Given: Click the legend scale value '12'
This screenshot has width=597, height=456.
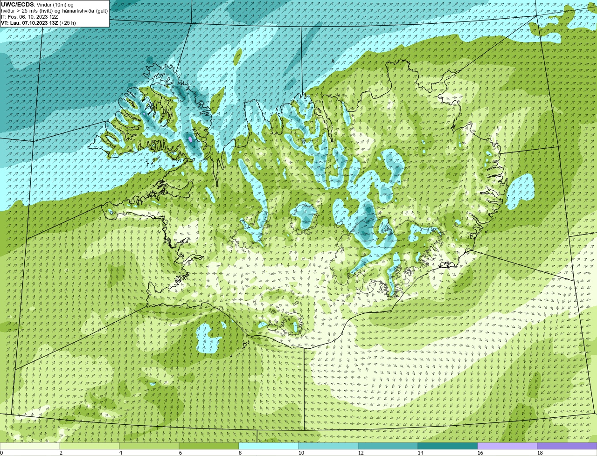Looking at the screenshot, I should click(x=361, y=453).
